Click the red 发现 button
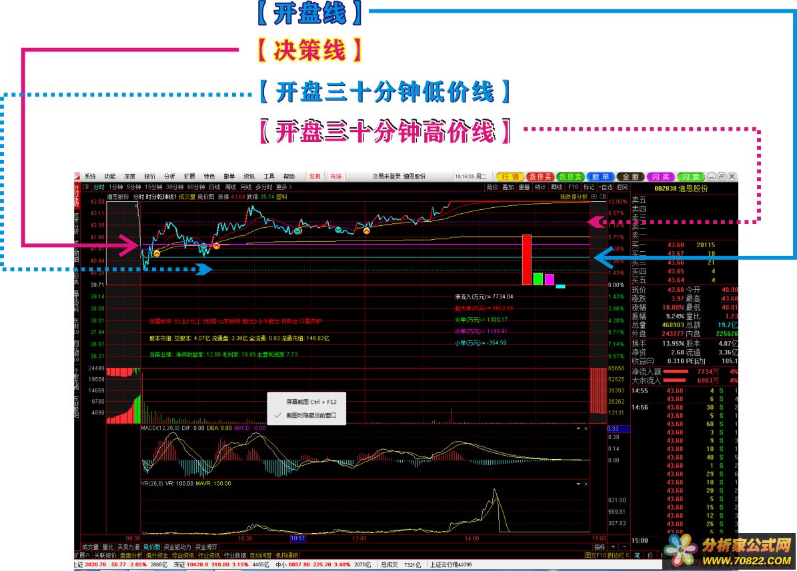The height and width of the screenshot is (571, 797). click(x=315, y=177)
